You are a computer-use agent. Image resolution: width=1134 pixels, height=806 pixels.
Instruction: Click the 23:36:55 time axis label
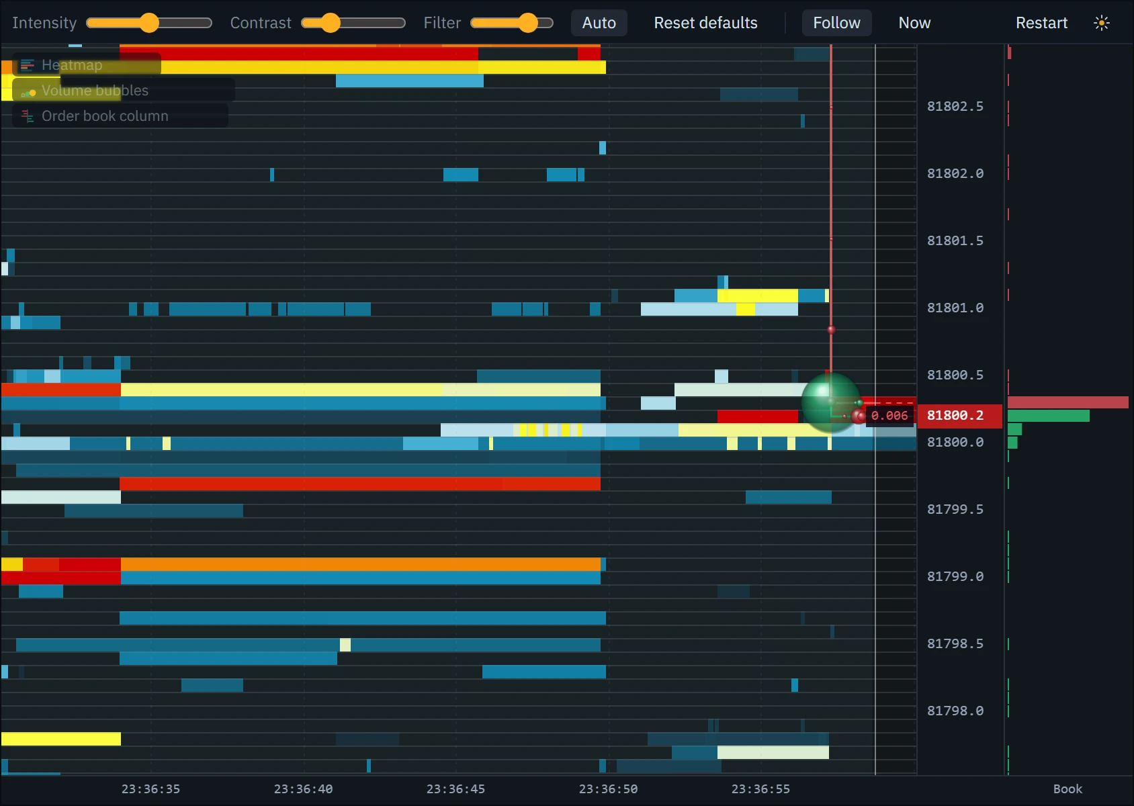point(760,789)
